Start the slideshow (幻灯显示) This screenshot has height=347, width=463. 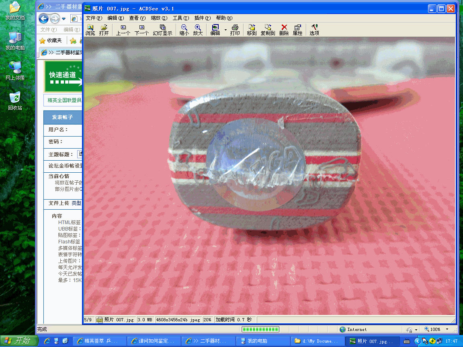click(x=162, y=30)
